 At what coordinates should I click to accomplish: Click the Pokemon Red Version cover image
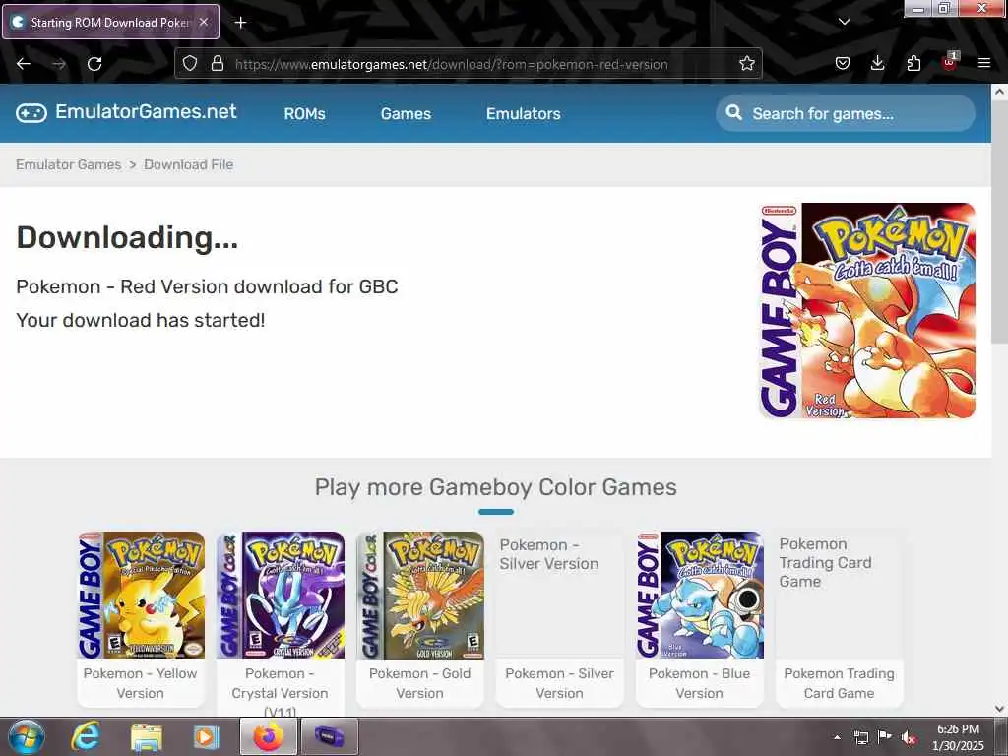867,311
